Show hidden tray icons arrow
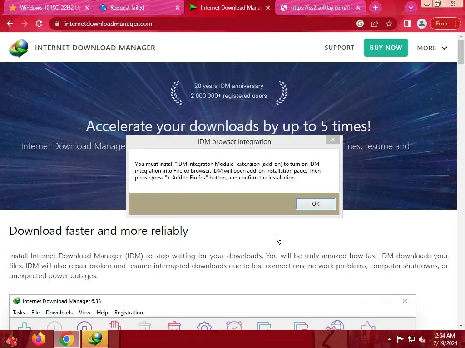Screen dimensions: 465x348 pyautogui.click(x=389, y=339)
